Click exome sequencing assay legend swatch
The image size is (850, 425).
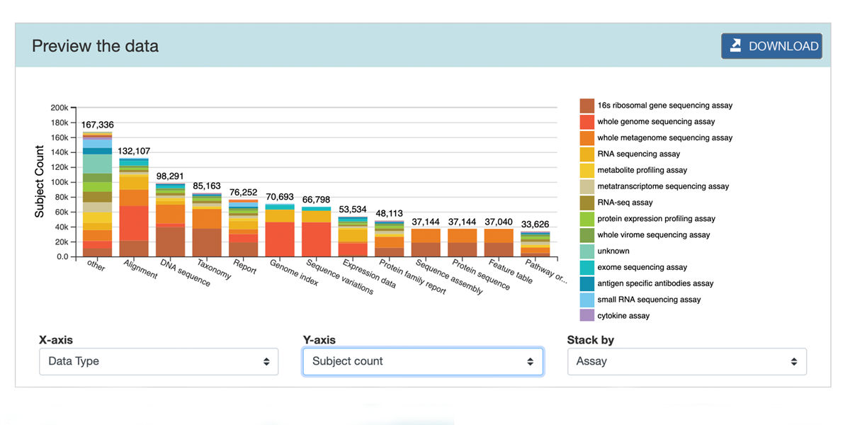point(586,267)
